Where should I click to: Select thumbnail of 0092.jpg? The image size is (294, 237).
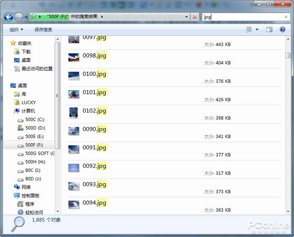pyautogui.click(x=73, y=168)
